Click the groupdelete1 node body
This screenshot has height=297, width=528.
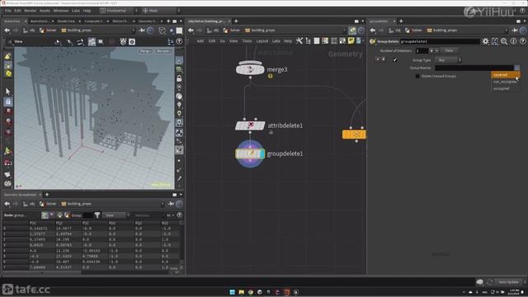tap(250, 154)
